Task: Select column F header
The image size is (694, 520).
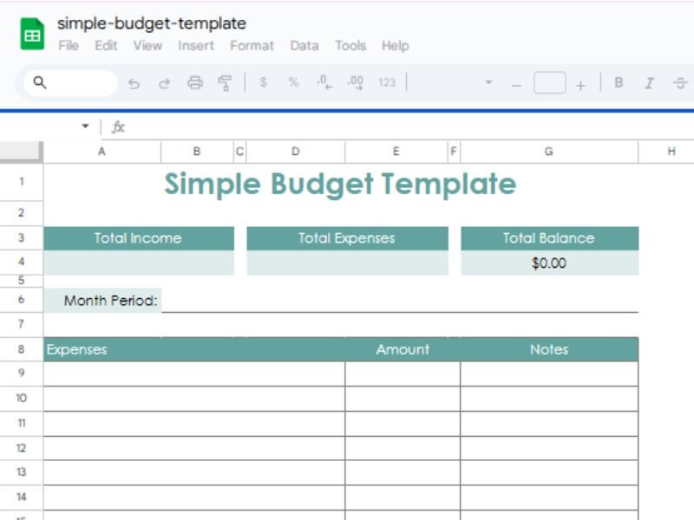Action: click(454, 152)
